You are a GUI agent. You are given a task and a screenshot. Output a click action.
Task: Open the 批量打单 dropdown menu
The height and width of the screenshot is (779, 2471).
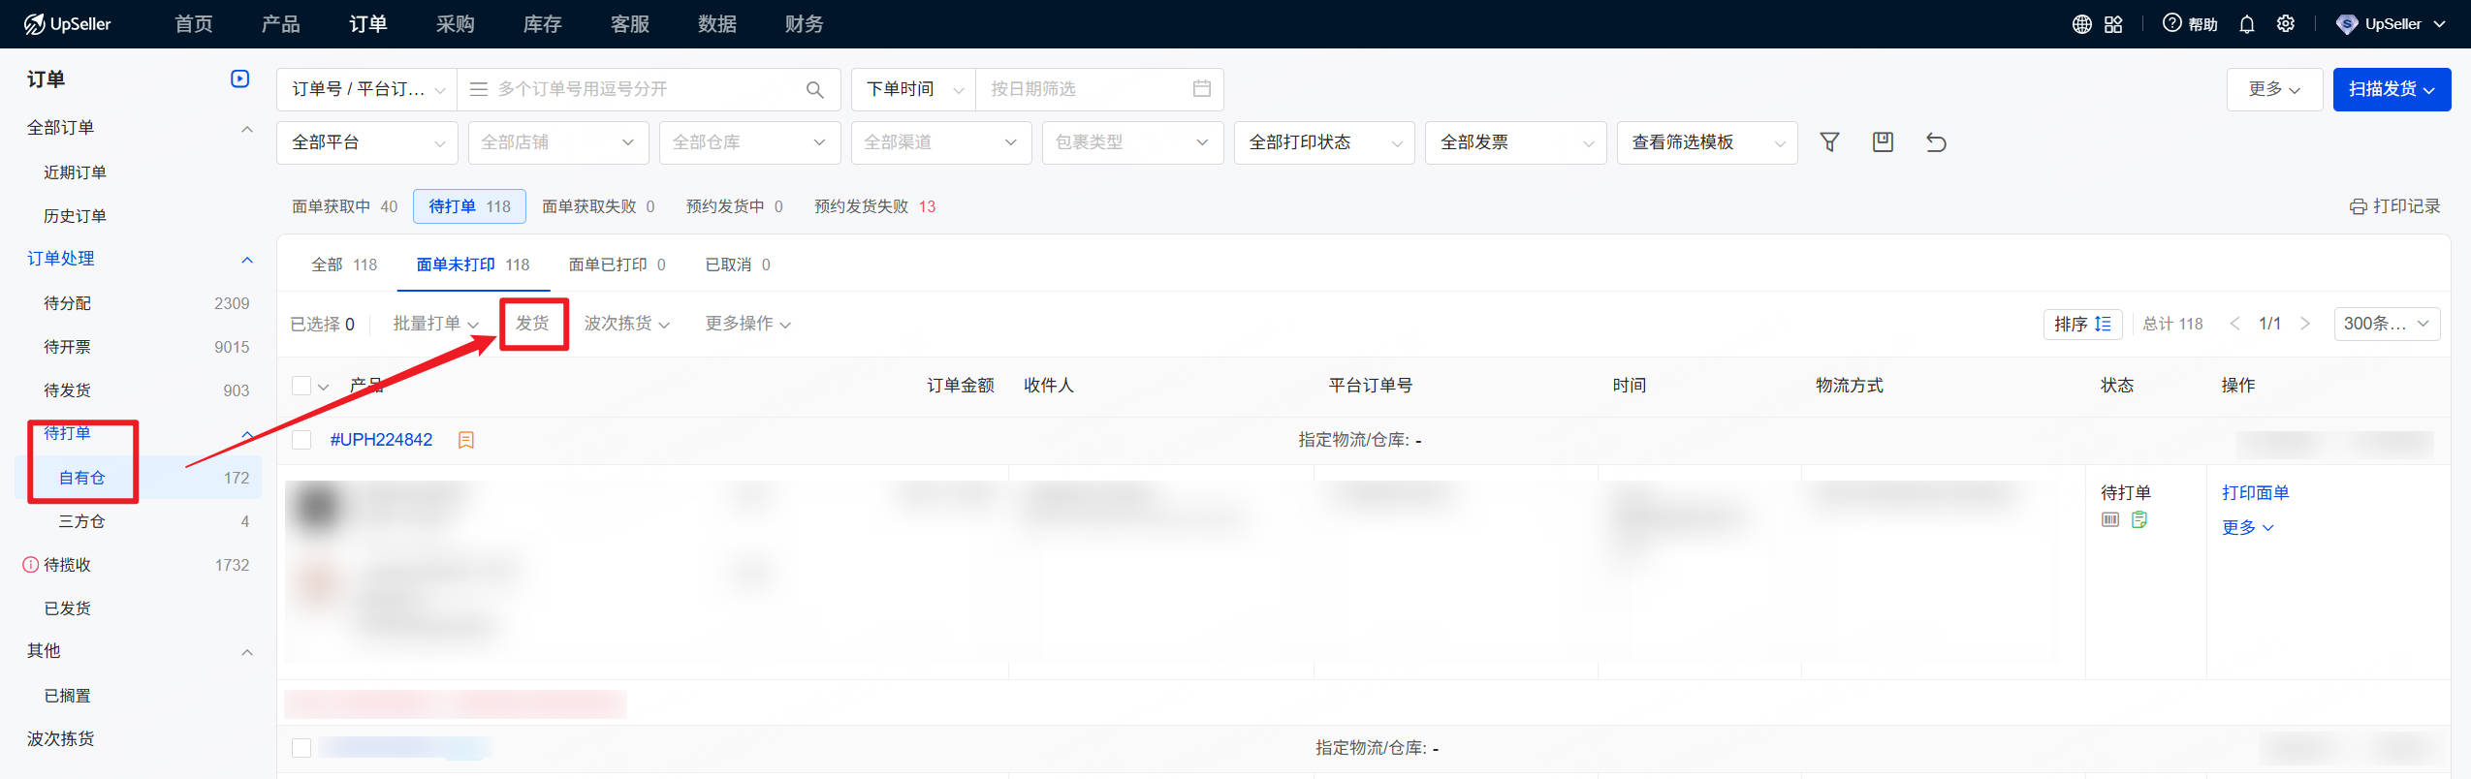435,324
